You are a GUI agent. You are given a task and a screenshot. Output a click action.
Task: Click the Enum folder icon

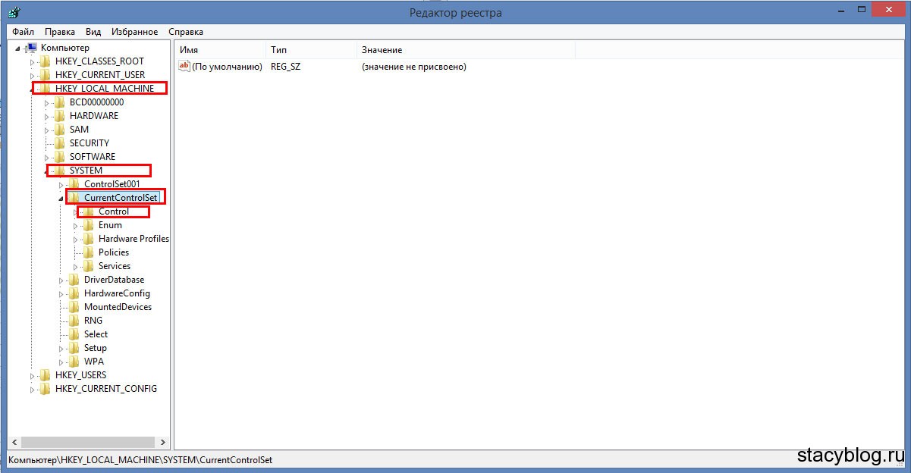(x=89, y=225)
